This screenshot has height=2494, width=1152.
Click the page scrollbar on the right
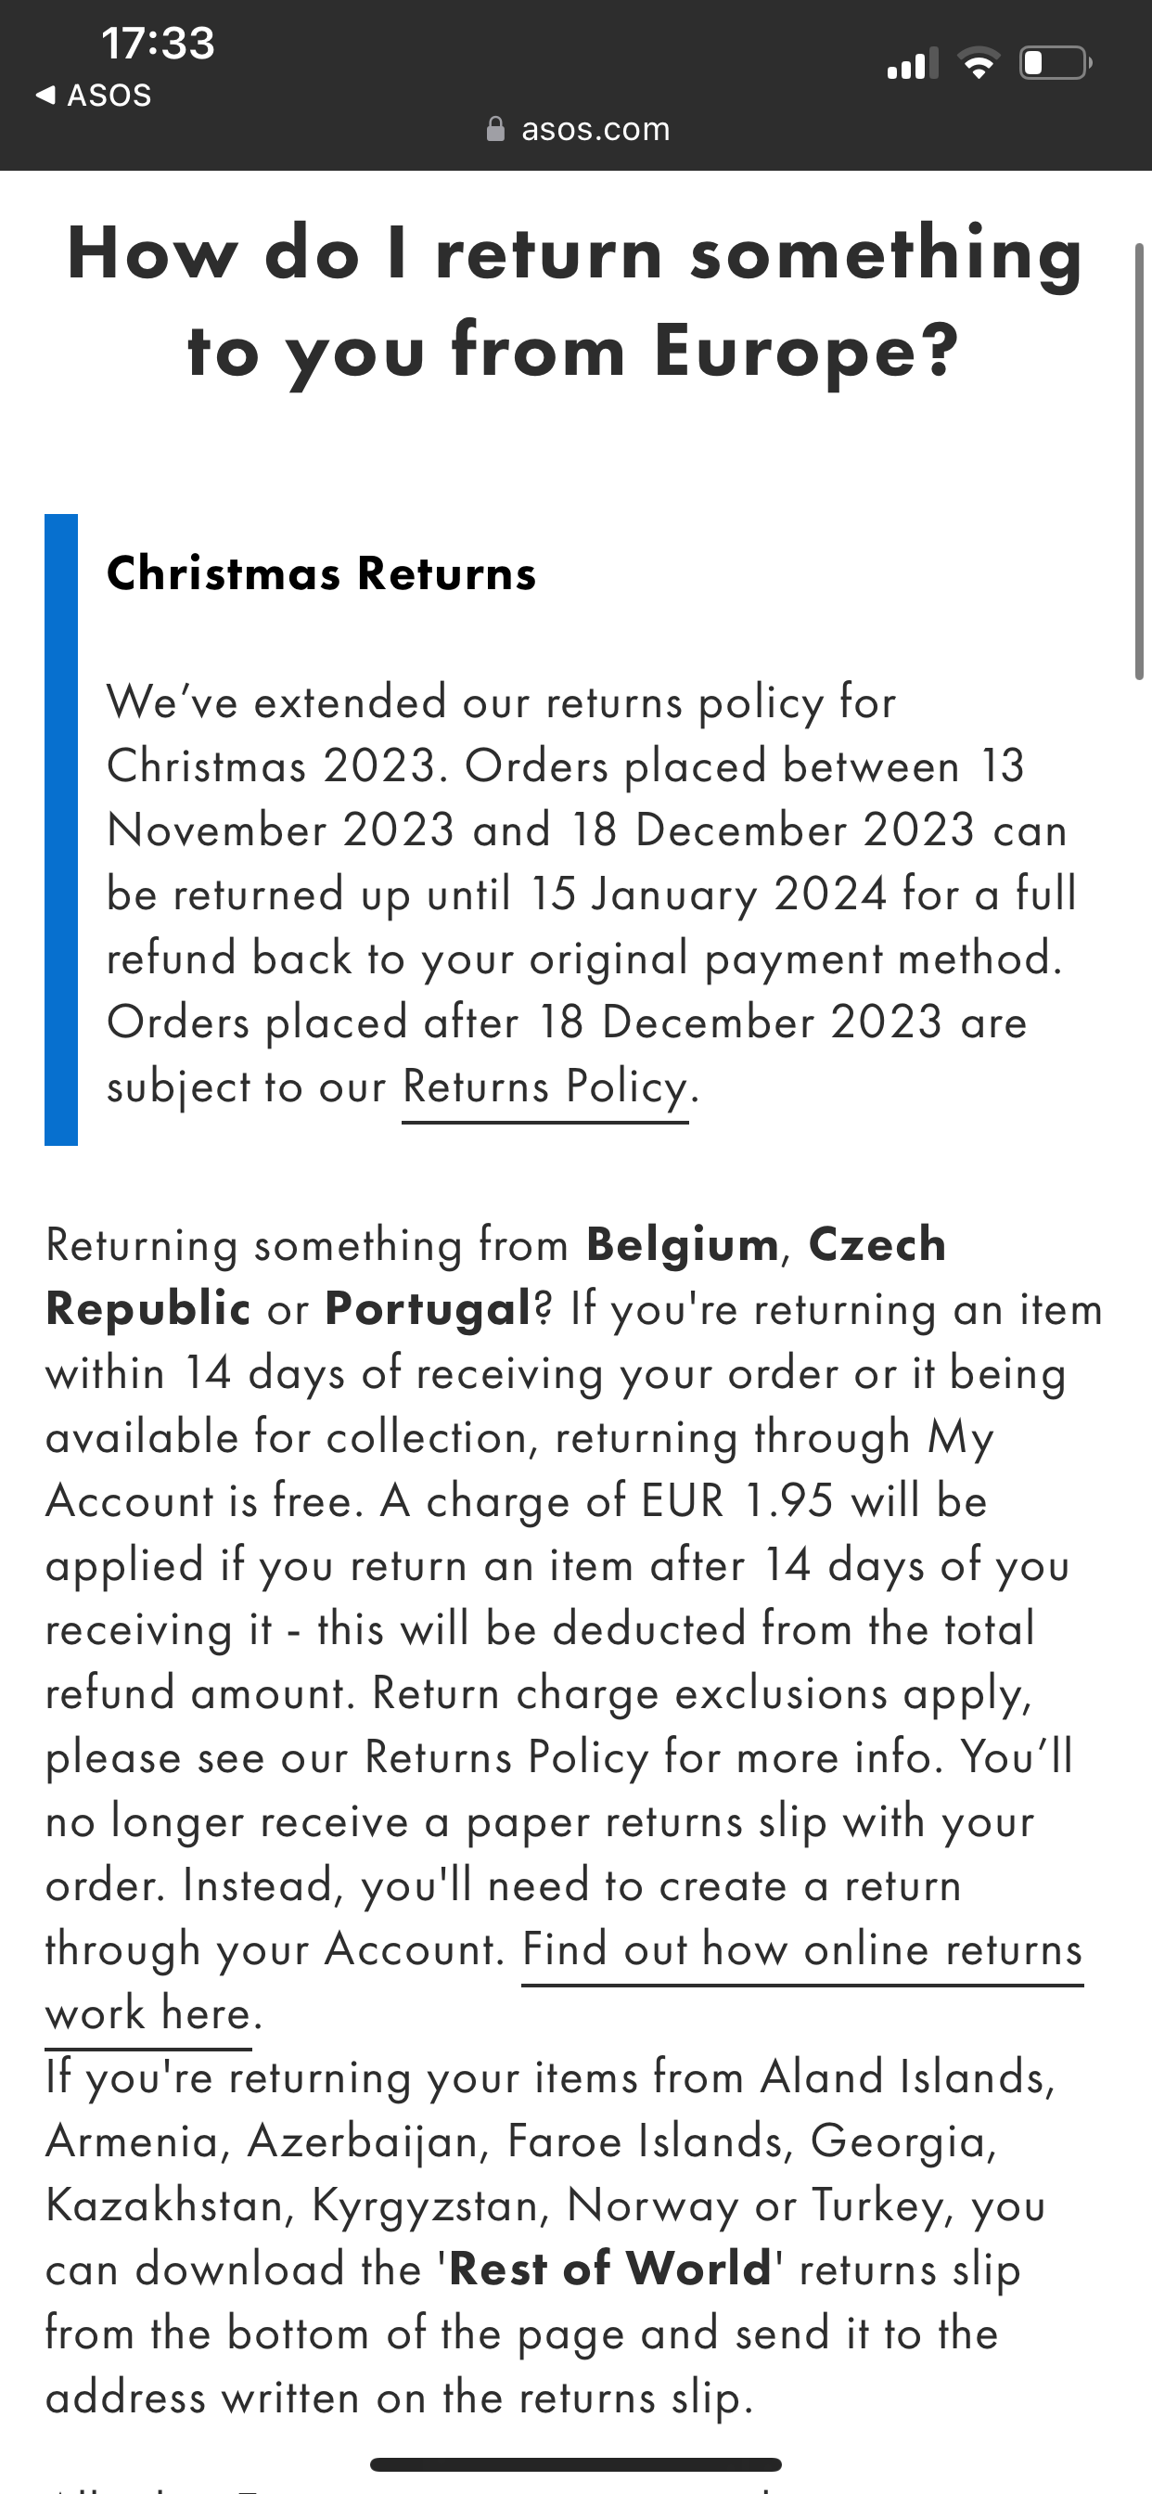pos(1139,461)
